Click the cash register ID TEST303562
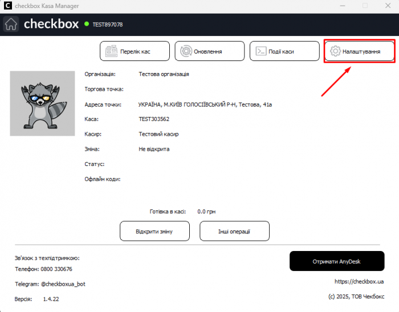Screen dimensions: 399x312 click(154, 119)
